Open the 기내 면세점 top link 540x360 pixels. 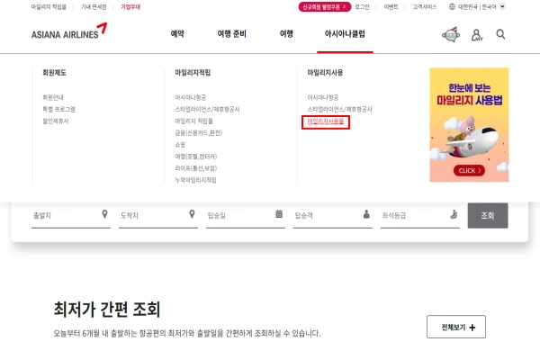(x=94, y=7)
